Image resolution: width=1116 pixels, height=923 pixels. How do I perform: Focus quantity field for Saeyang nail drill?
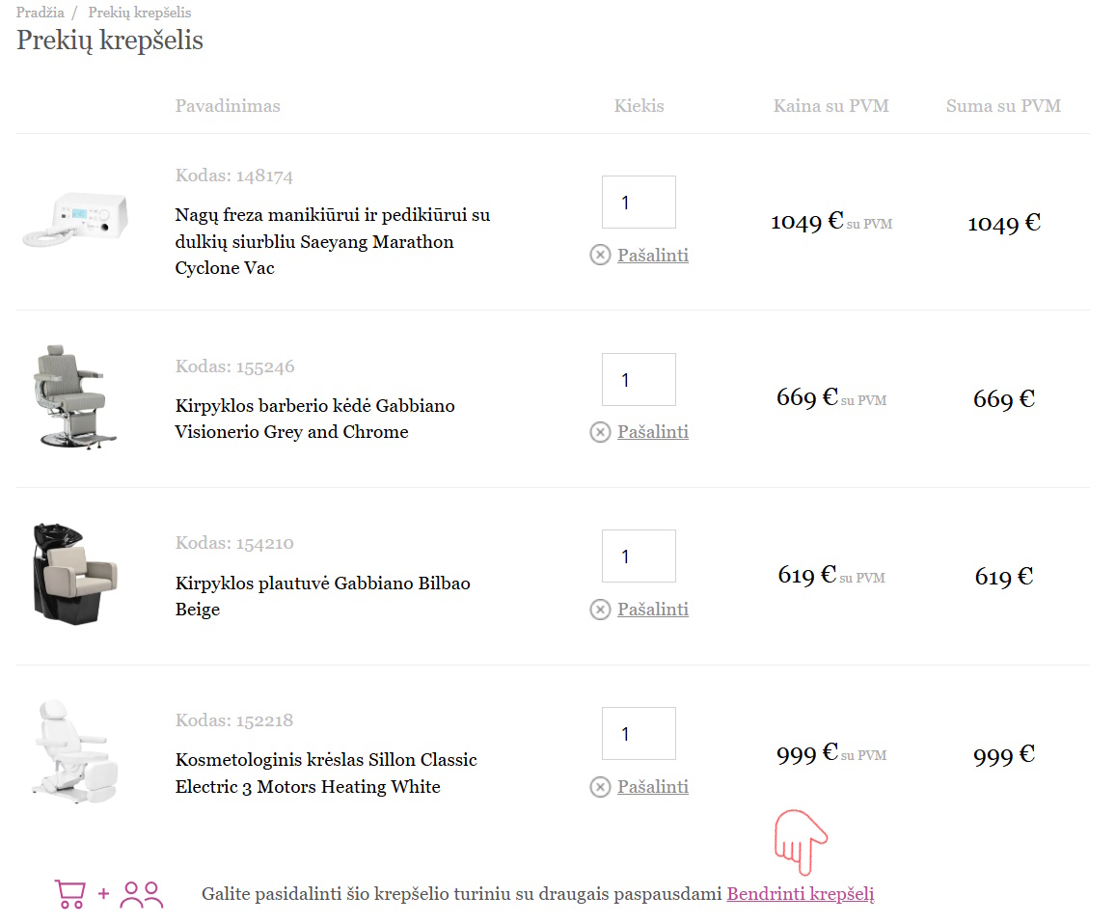click(639, 203)
